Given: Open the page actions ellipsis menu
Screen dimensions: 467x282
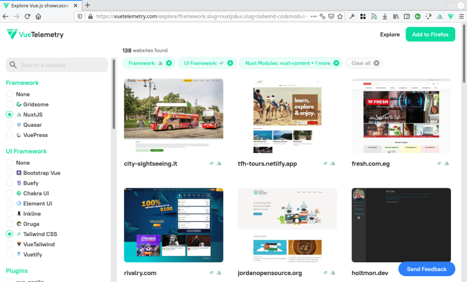Looking at the screenshot, I should [x=314, y=16].
